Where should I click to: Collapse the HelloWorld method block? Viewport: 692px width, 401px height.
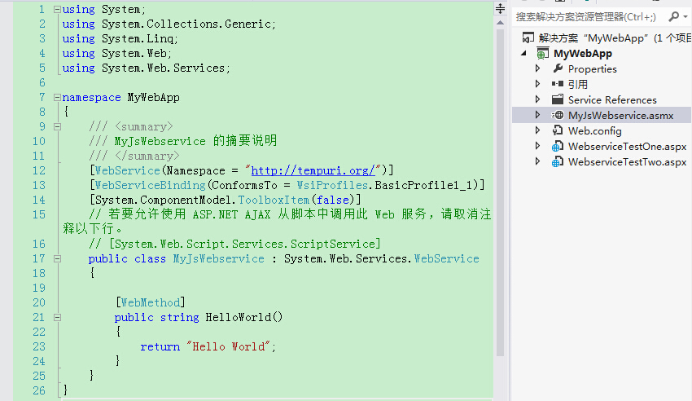pos(57,318)
